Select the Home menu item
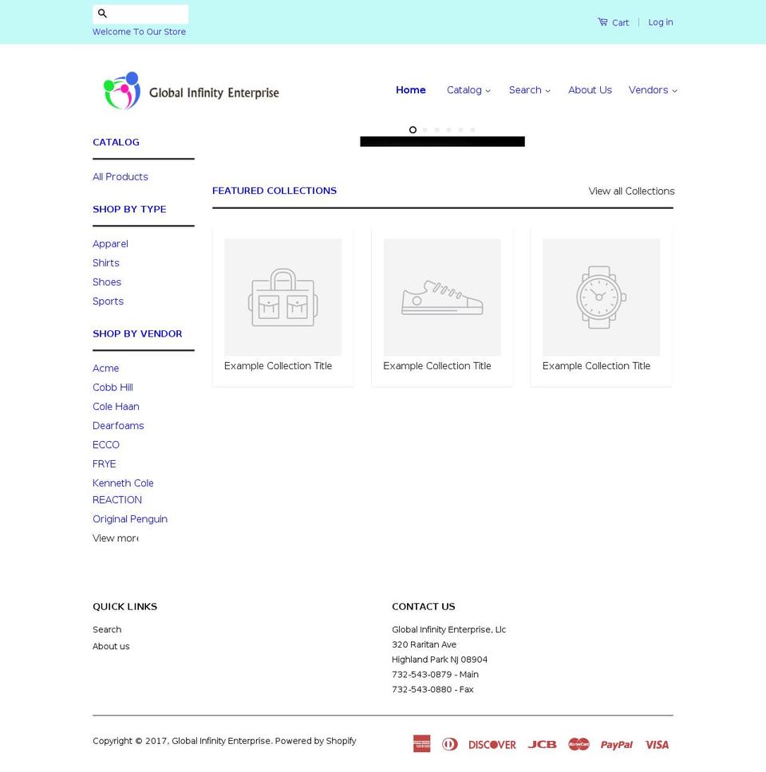This screenshot has height=772, width=766. click(411, 90)
